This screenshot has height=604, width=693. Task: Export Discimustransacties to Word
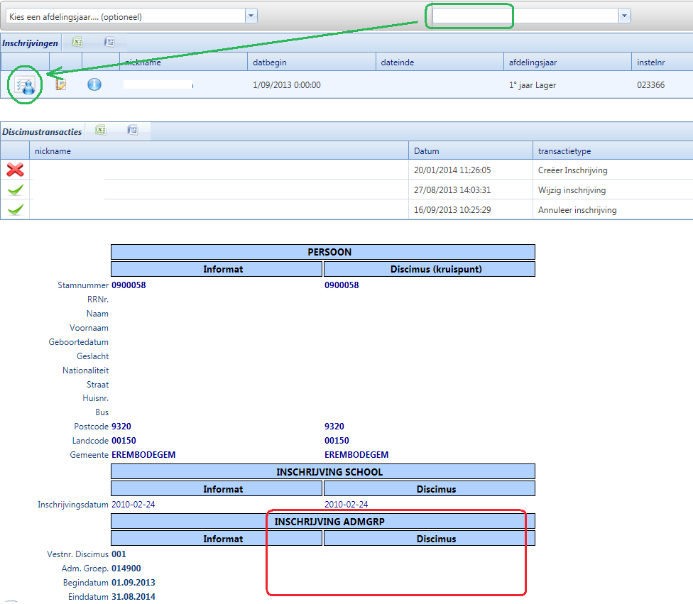(133, 131)
